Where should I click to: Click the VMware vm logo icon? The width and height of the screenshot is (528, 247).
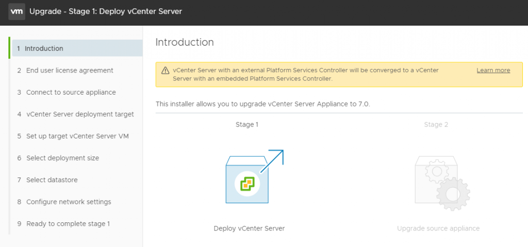(x=17, y=12)
